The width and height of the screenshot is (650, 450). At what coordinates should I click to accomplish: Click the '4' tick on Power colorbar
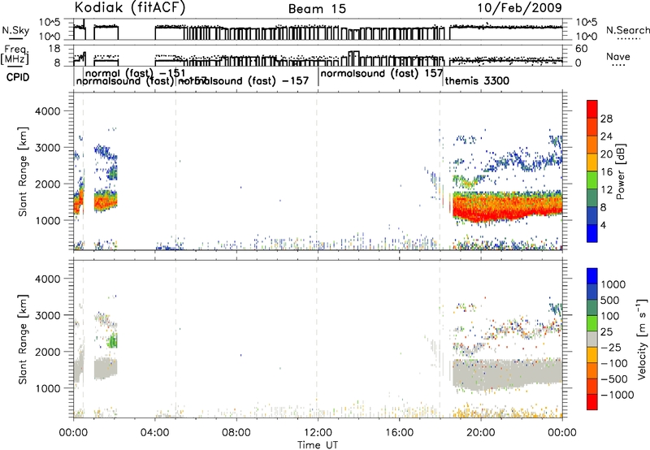[603, 225]
